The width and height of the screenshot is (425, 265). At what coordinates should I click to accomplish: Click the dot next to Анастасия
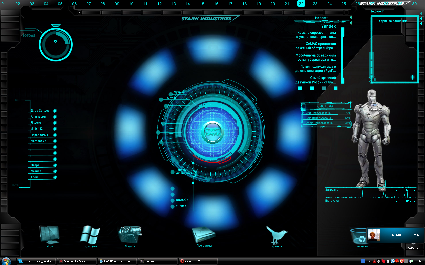55,117
